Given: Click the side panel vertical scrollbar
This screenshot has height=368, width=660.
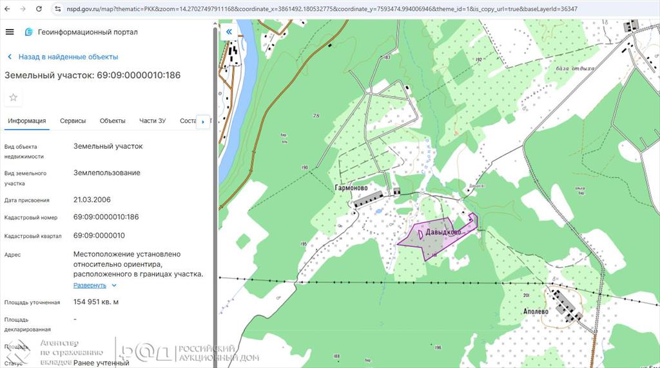Looking at the screenshot, I should pyautogui.click(x=215, y=193).
